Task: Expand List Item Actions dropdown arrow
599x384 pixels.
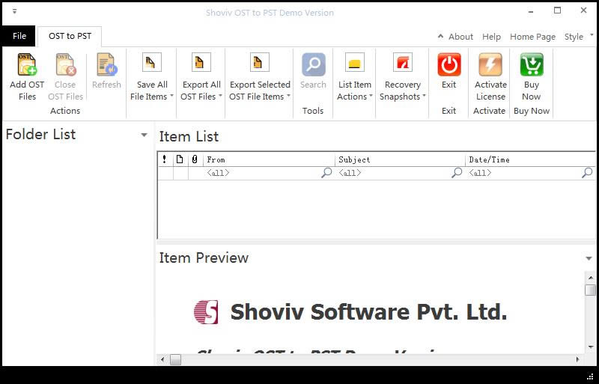Action: pyautogui.click(x=371, y=96)
